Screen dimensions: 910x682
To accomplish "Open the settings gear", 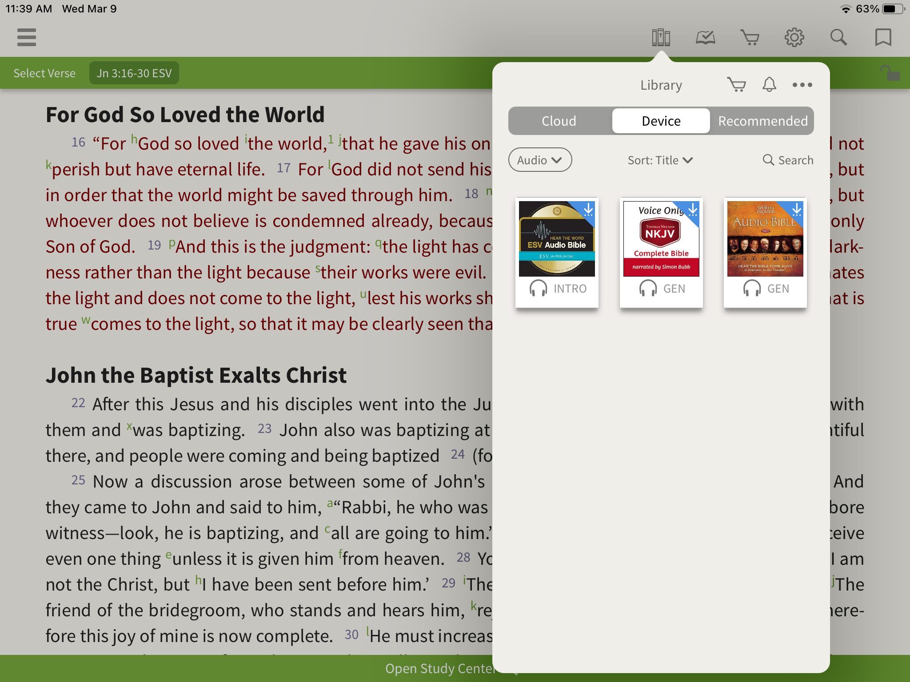I will [x=794, y=37].
